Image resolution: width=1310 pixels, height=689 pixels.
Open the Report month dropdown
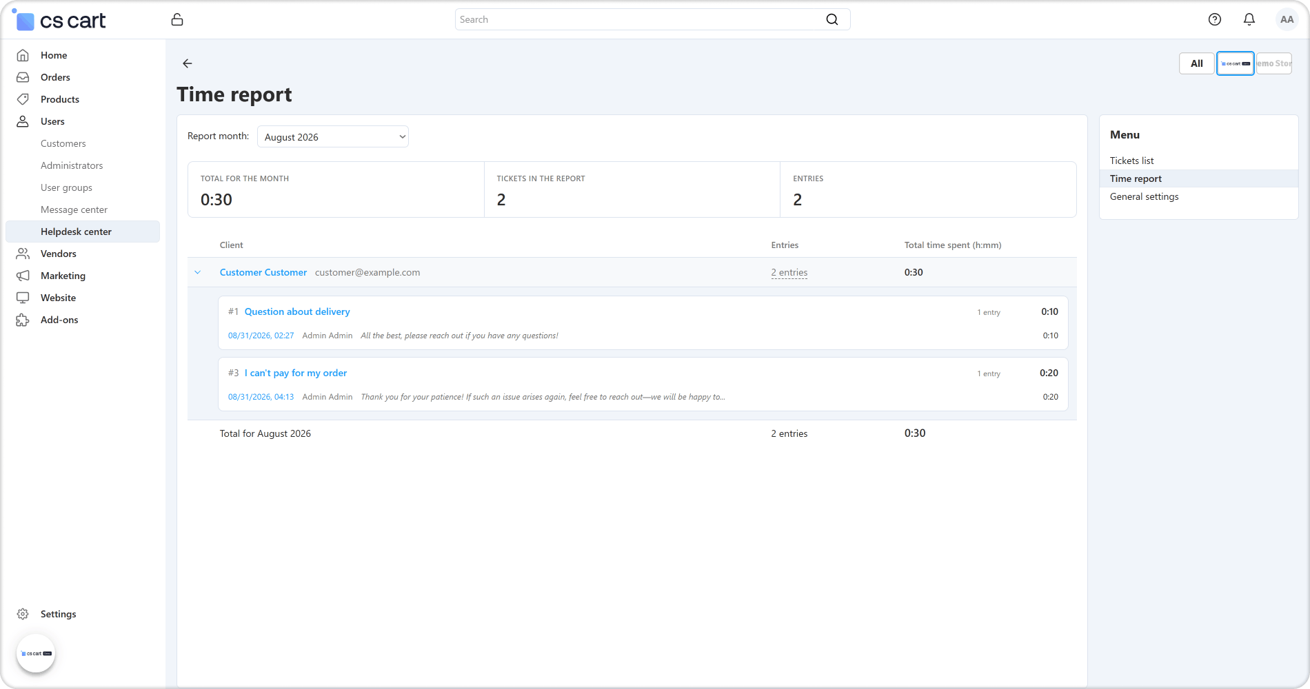[x=333, y=136]
